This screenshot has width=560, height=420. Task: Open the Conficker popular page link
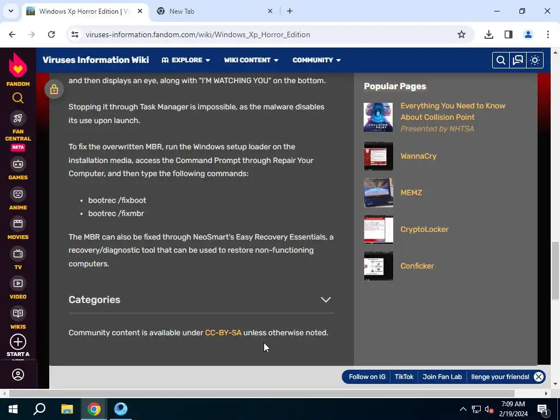(x=417, y=266)
